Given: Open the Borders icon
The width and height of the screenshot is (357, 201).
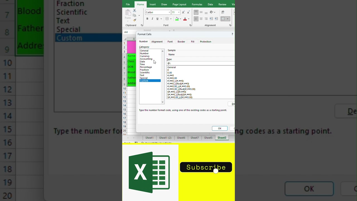Looking at the screenshot, I should click(x=167, y=19).
